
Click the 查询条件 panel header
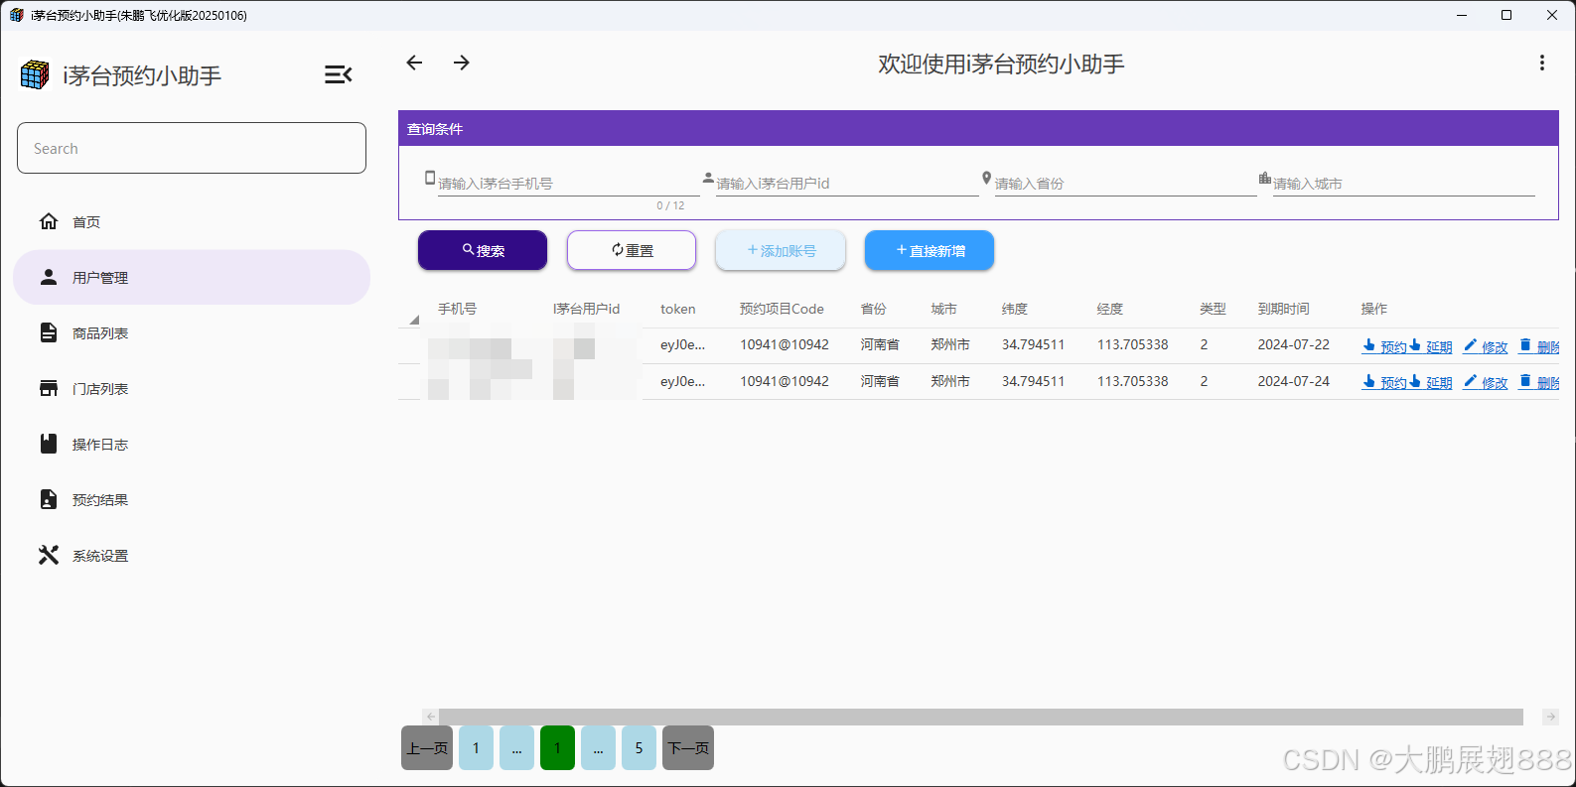(x=978, y=129)
